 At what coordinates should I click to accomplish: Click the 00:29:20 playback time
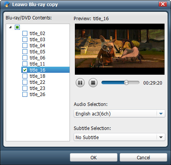(x=153, y=83)
